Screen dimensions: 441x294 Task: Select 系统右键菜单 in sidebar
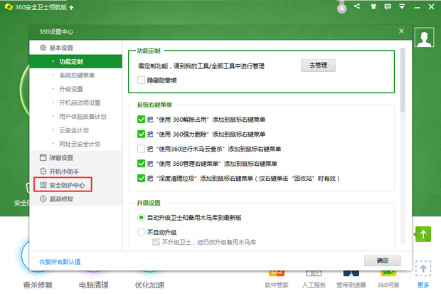click(x=77, y=75)
